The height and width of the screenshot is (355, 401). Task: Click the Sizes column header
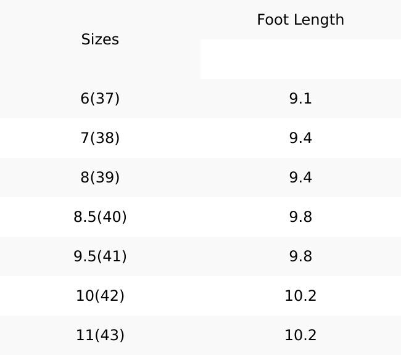pyautogui.click(x=100, y=39)
